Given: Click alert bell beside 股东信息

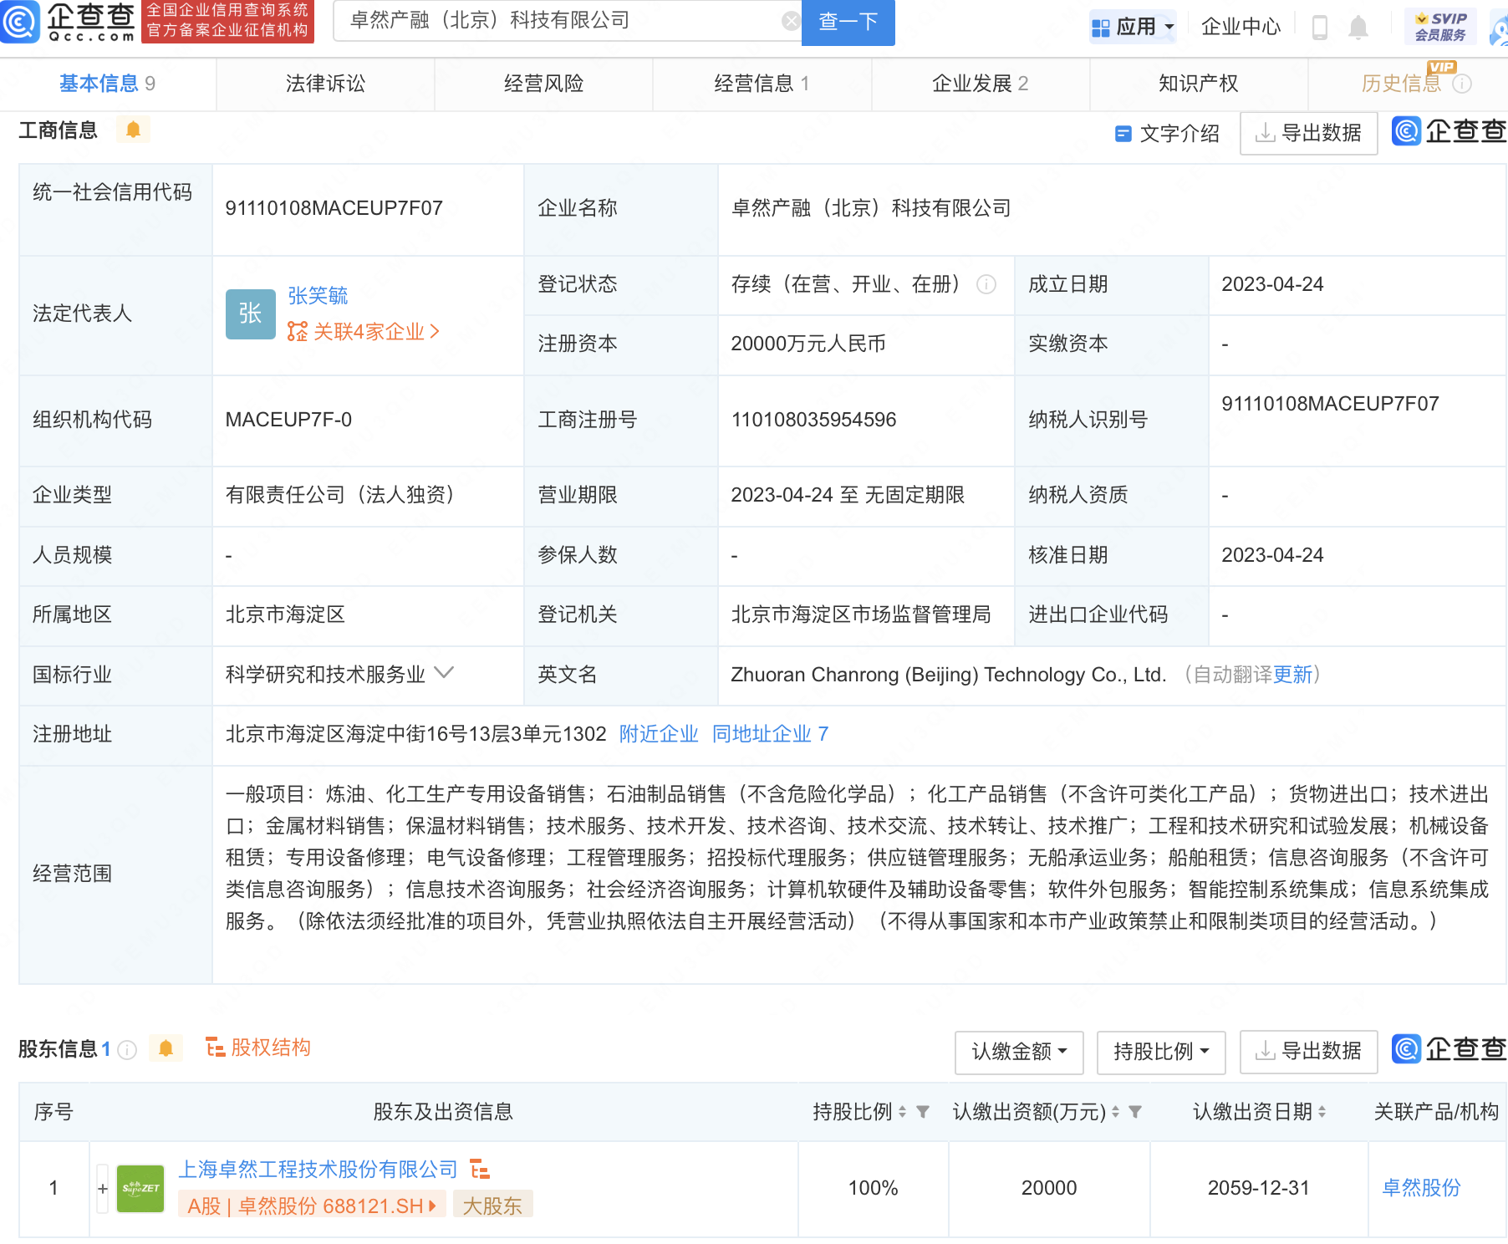Looking at the screenshot, I should [x=166, y=1048].
